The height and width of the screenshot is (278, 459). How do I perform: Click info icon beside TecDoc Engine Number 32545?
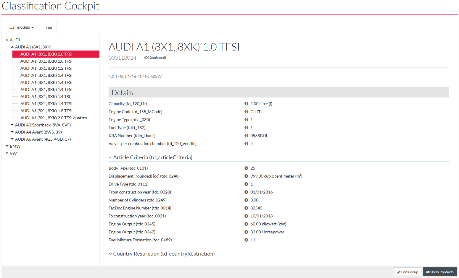[x=246, y=208]
